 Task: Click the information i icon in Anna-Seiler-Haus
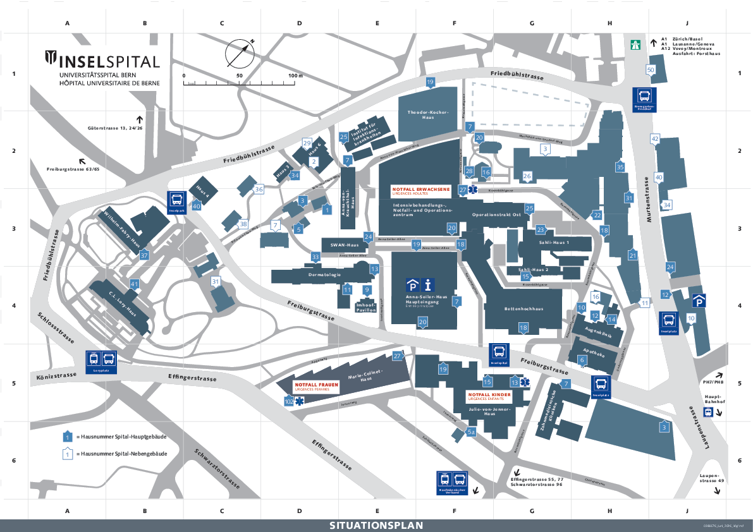pos(429,286)
